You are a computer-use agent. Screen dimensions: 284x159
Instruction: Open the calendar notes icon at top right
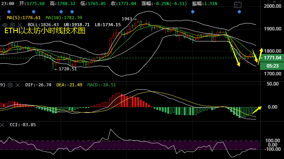(x=237, y=5)
